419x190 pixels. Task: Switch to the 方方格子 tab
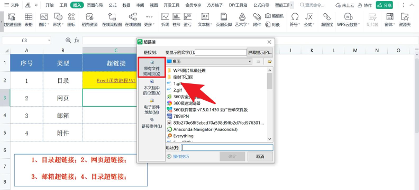[x=215, y=5]
